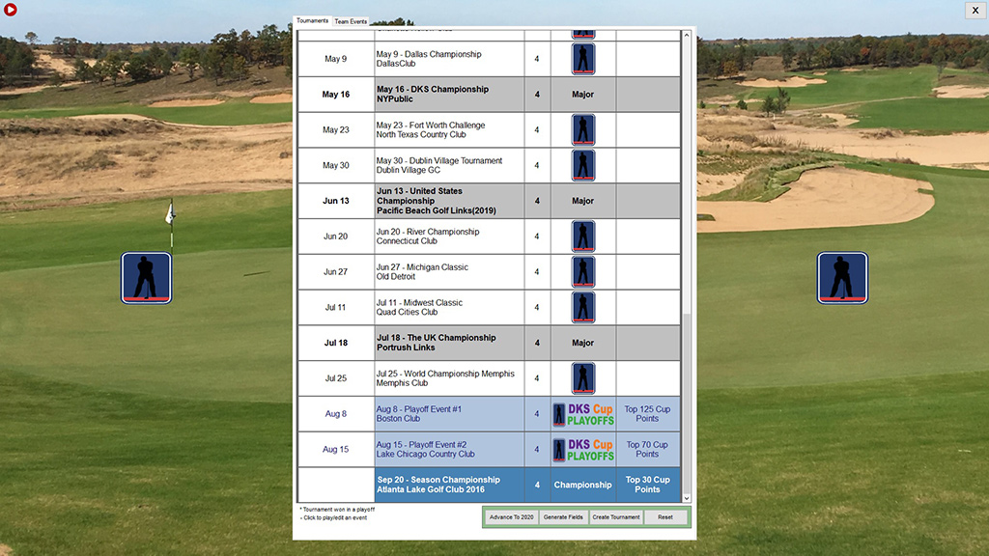Click DKS Cup Playoffs logo in Aug 8 row
The height and width of the screenshot is (556, 989).
[x=582, y=414]
